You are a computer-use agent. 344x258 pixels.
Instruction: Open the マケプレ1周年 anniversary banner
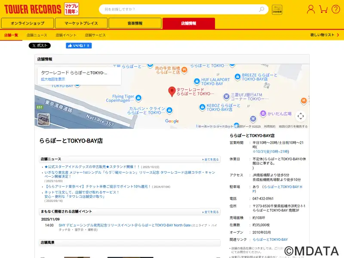[x=71, y=9]
